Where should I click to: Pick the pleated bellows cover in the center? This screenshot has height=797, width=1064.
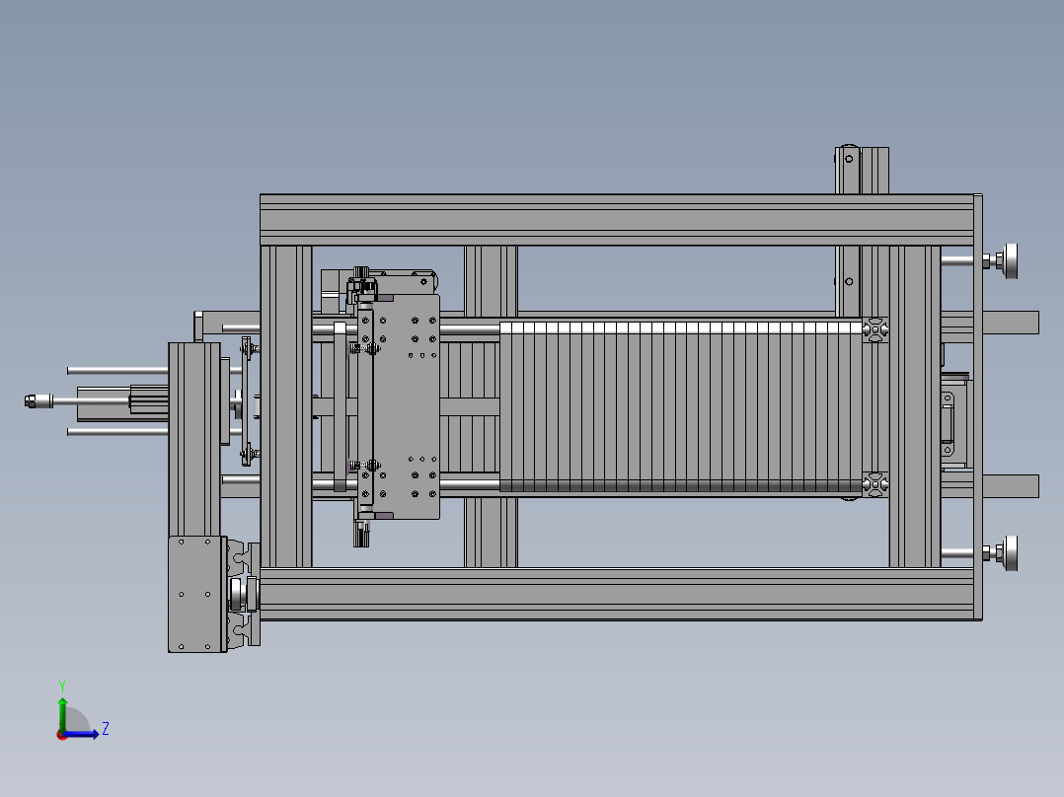click(x=681, y=407)
